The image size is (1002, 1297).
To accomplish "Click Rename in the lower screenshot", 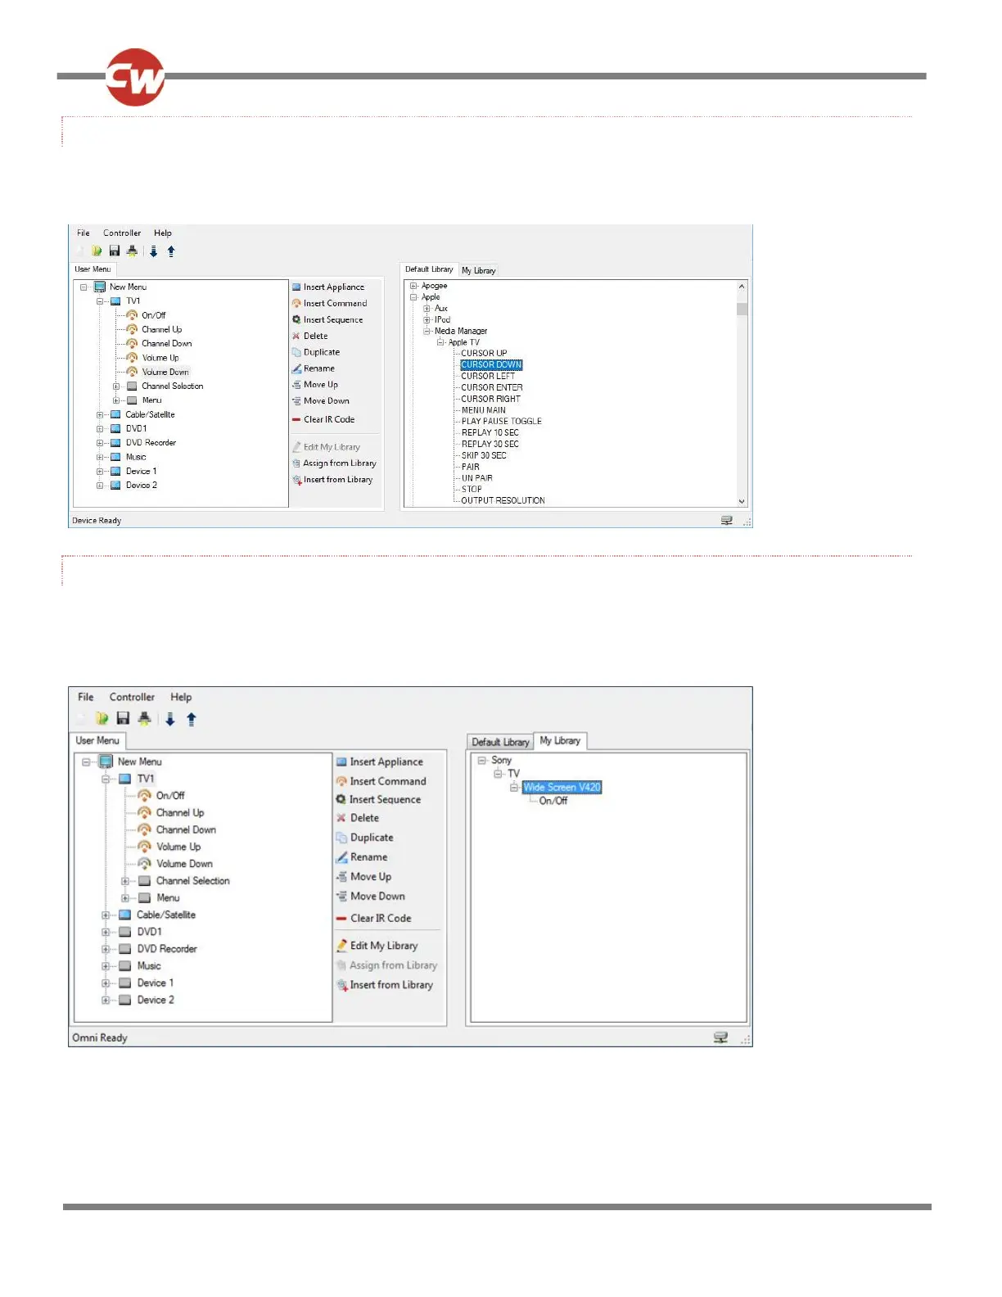I will pos(362,857).
